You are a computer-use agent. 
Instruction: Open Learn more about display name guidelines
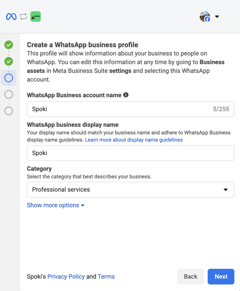click(x=134, y=140)
